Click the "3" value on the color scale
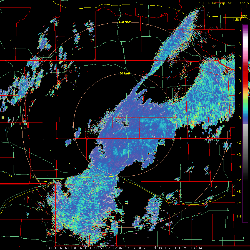The height and width of the screenshot is (250, 250). [x=240, y=81]
